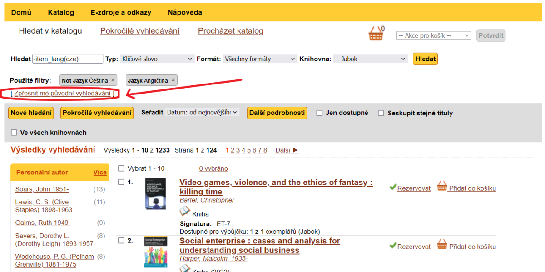This screenshot has height=272, width=545.
Task: Click the search text input field
Action: 68,59
